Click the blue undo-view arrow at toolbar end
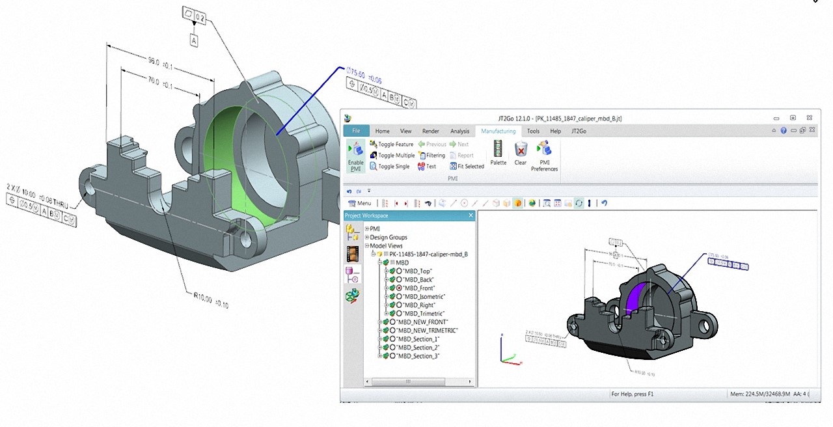Viewport: 833px width, 427px height. [x=604, y=203]
